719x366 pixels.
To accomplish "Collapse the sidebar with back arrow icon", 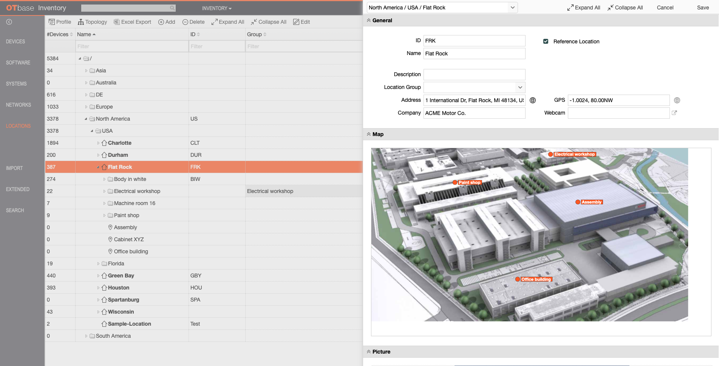I will [9, 22].
